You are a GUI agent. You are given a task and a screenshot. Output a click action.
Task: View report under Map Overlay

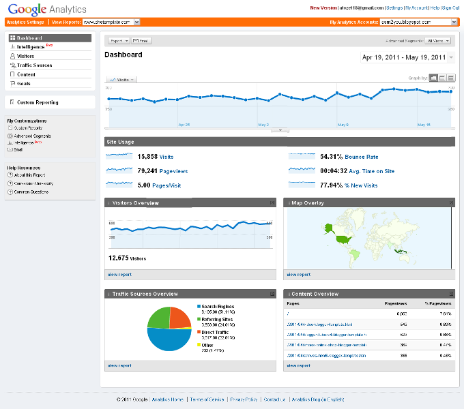[x=299, y=275]
